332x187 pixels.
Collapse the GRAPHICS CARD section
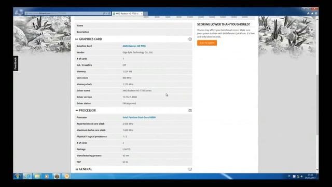click(x=190, y=39)
